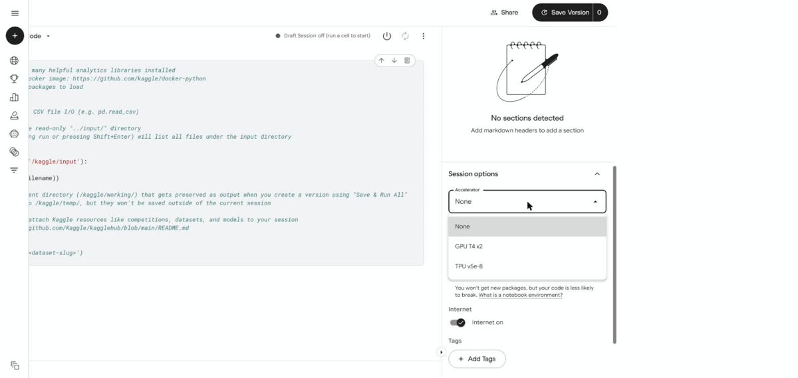Click the restart session refresh icon
This screenshot has width=798, height=378.
pyautogui.click(x=405, y=36)
